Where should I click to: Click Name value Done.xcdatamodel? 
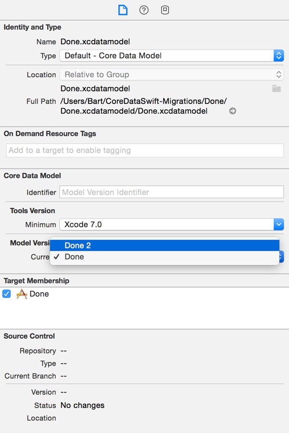(x=95, y=42)
